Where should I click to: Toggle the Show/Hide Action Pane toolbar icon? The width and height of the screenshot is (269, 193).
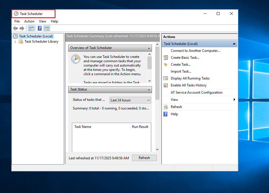click(47, 29)
